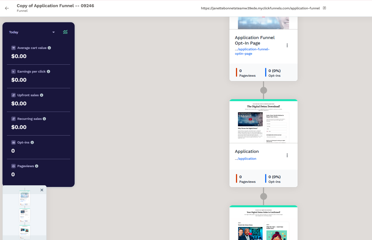Close the funnel minimap panel
Viewport: 372px width, 240px height.
coord(42,190)
